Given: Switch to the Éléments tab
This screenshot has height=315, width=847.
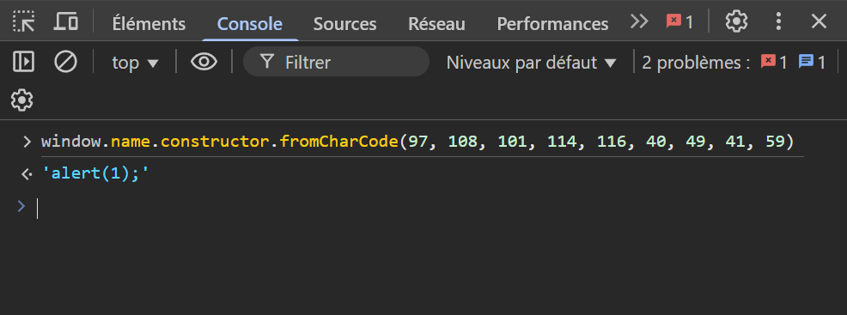Looking at the screenshot, I should (149, 24).
